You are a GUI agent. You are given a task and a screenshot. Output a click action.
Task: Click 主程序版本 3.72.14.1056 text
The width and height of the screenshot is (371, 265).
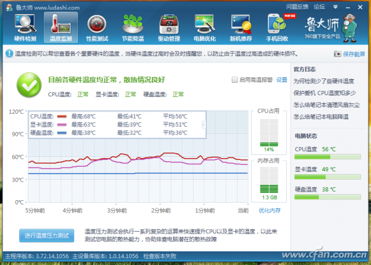(x=37, y=256)
